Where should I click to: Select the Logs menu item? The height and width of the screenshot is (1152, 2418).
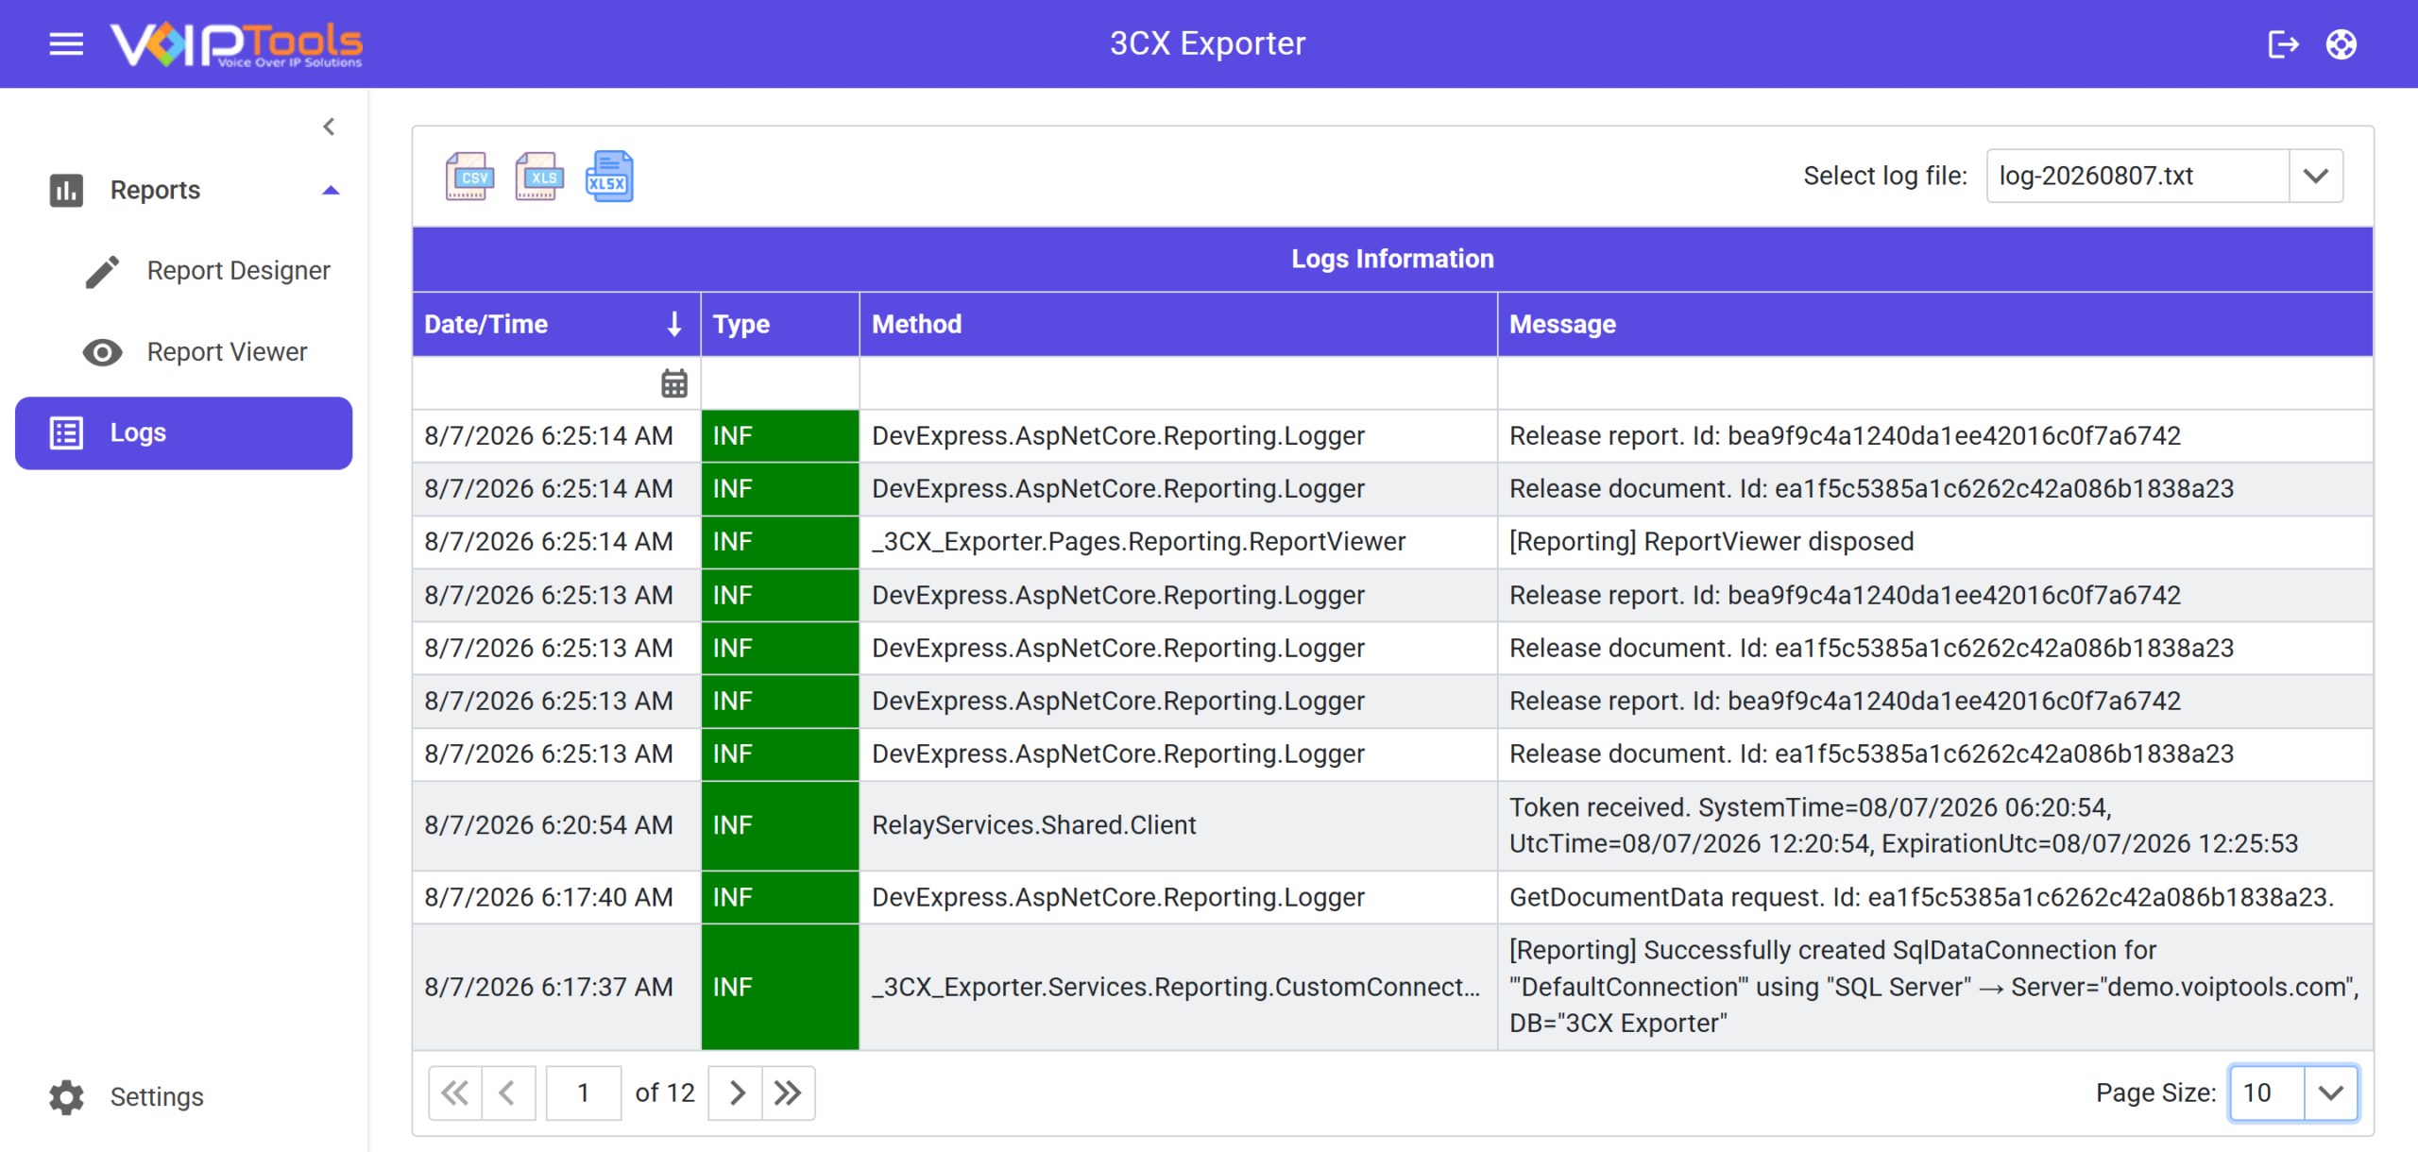pyautogui.click(x=184, y=432)
